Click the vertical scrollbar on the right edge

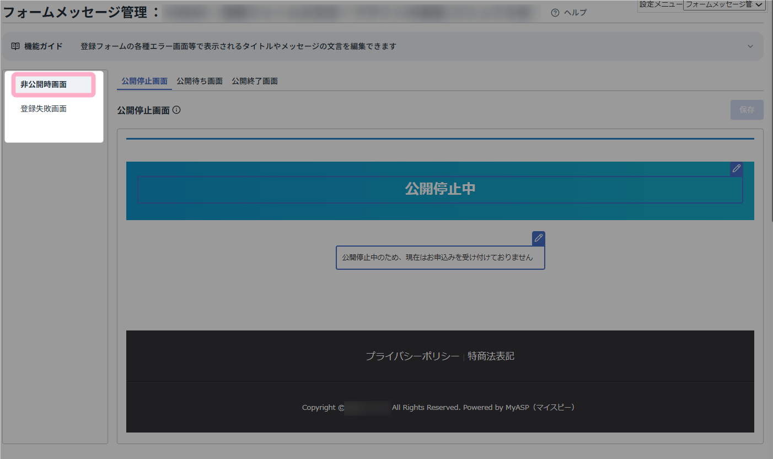point(771,138)
